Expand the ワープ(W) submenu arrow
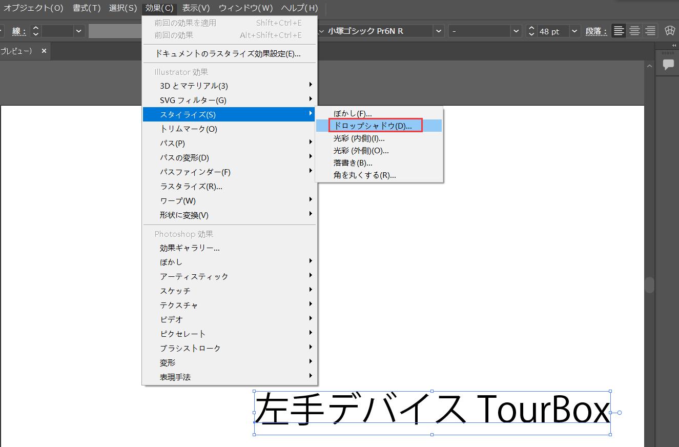The image size is (679, 447). coord(311,200)
